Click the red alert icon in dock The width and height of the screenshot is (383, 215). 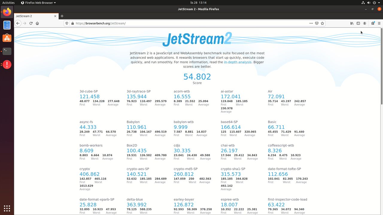7,64
